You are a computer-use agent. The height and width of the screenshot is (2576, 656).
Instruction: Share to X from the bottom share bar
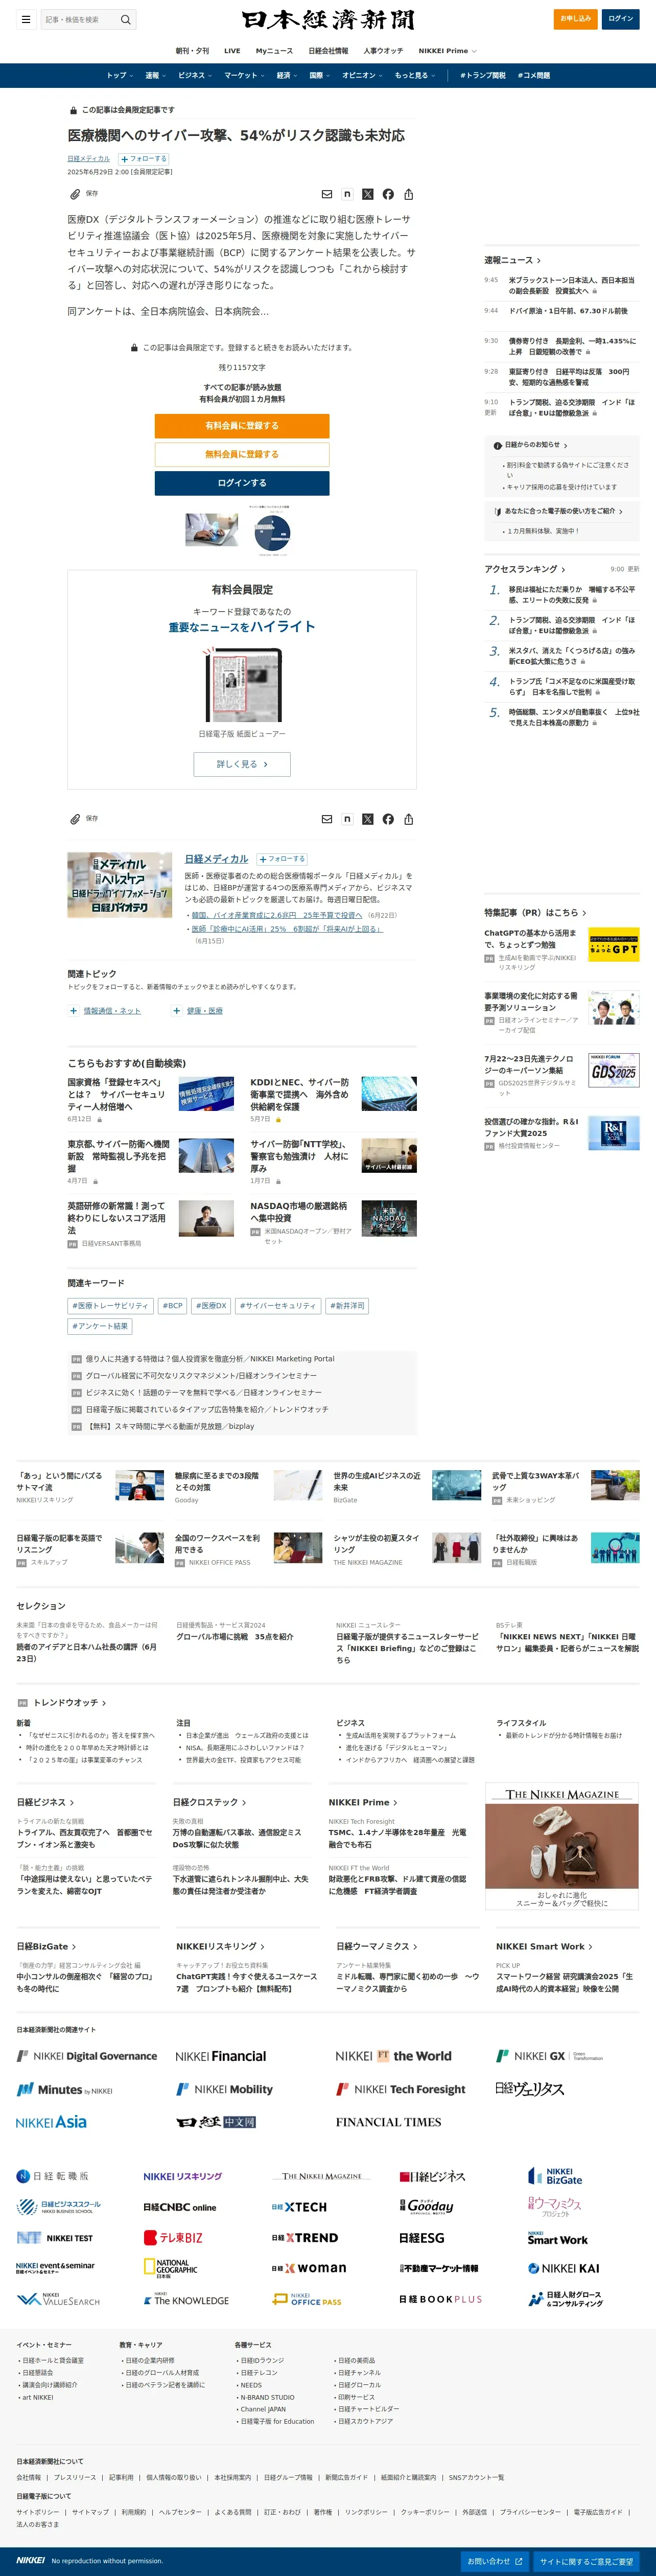[367, 819]
